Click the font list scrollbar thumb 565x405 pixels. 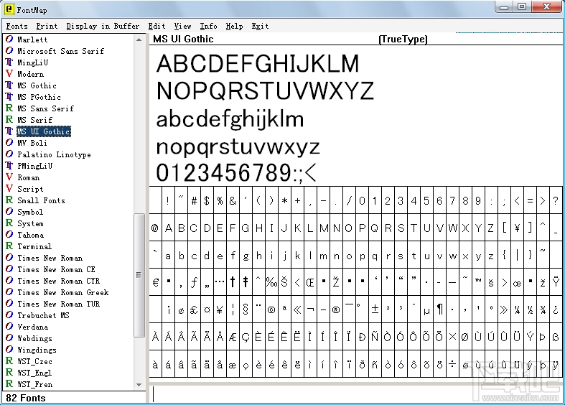coord(139,275)
